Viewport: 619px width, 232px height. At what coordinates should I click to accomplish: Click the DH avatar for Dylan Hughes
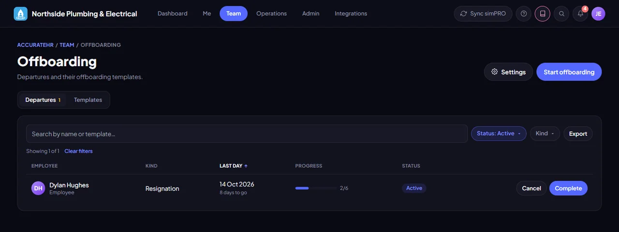(x=38, y=188)
